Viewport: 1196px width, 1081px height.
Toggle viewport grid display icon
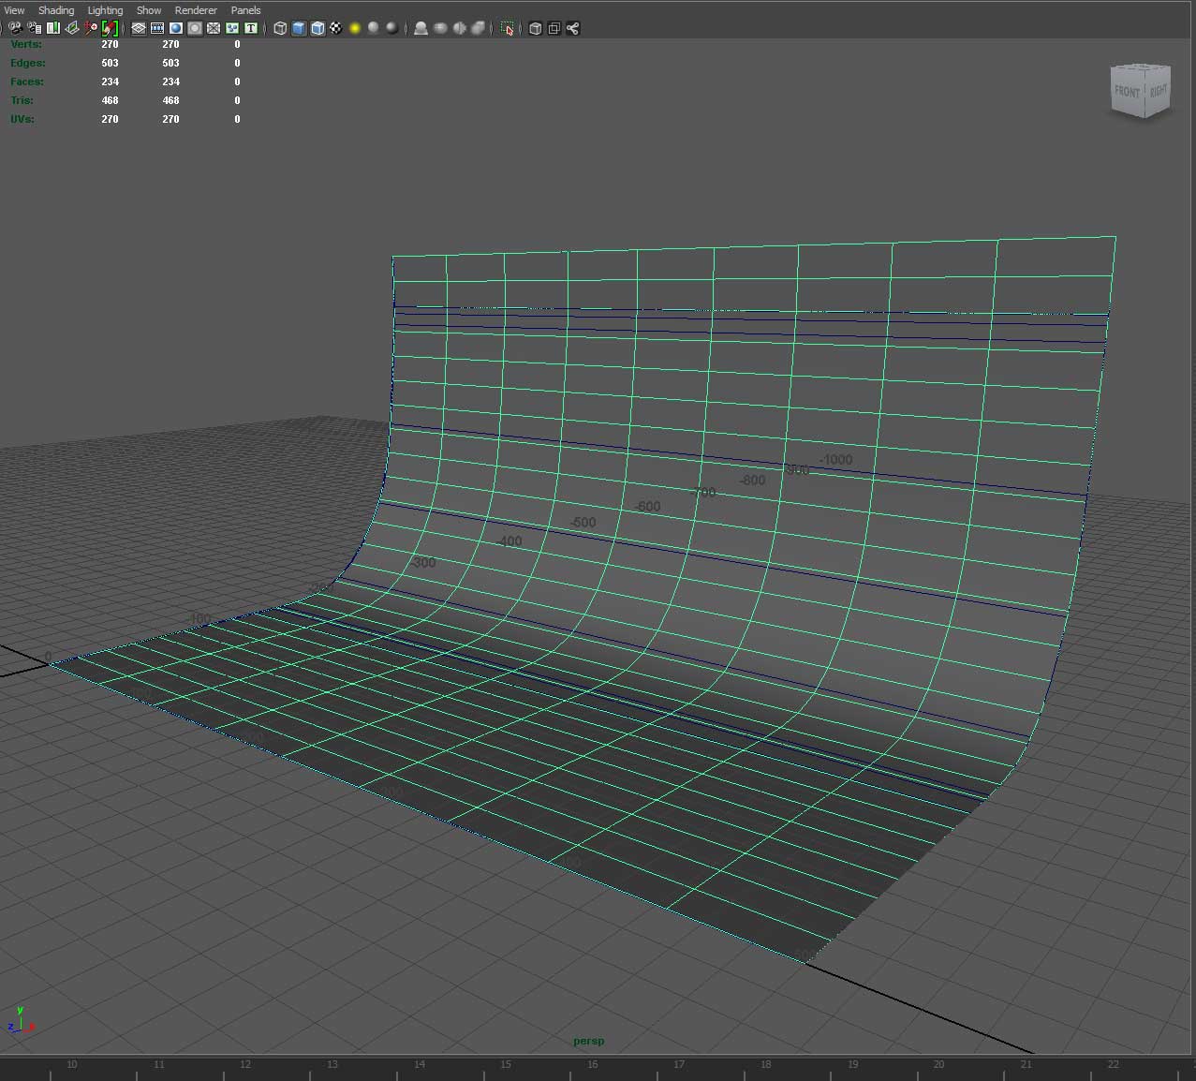(x=139, y=28)
